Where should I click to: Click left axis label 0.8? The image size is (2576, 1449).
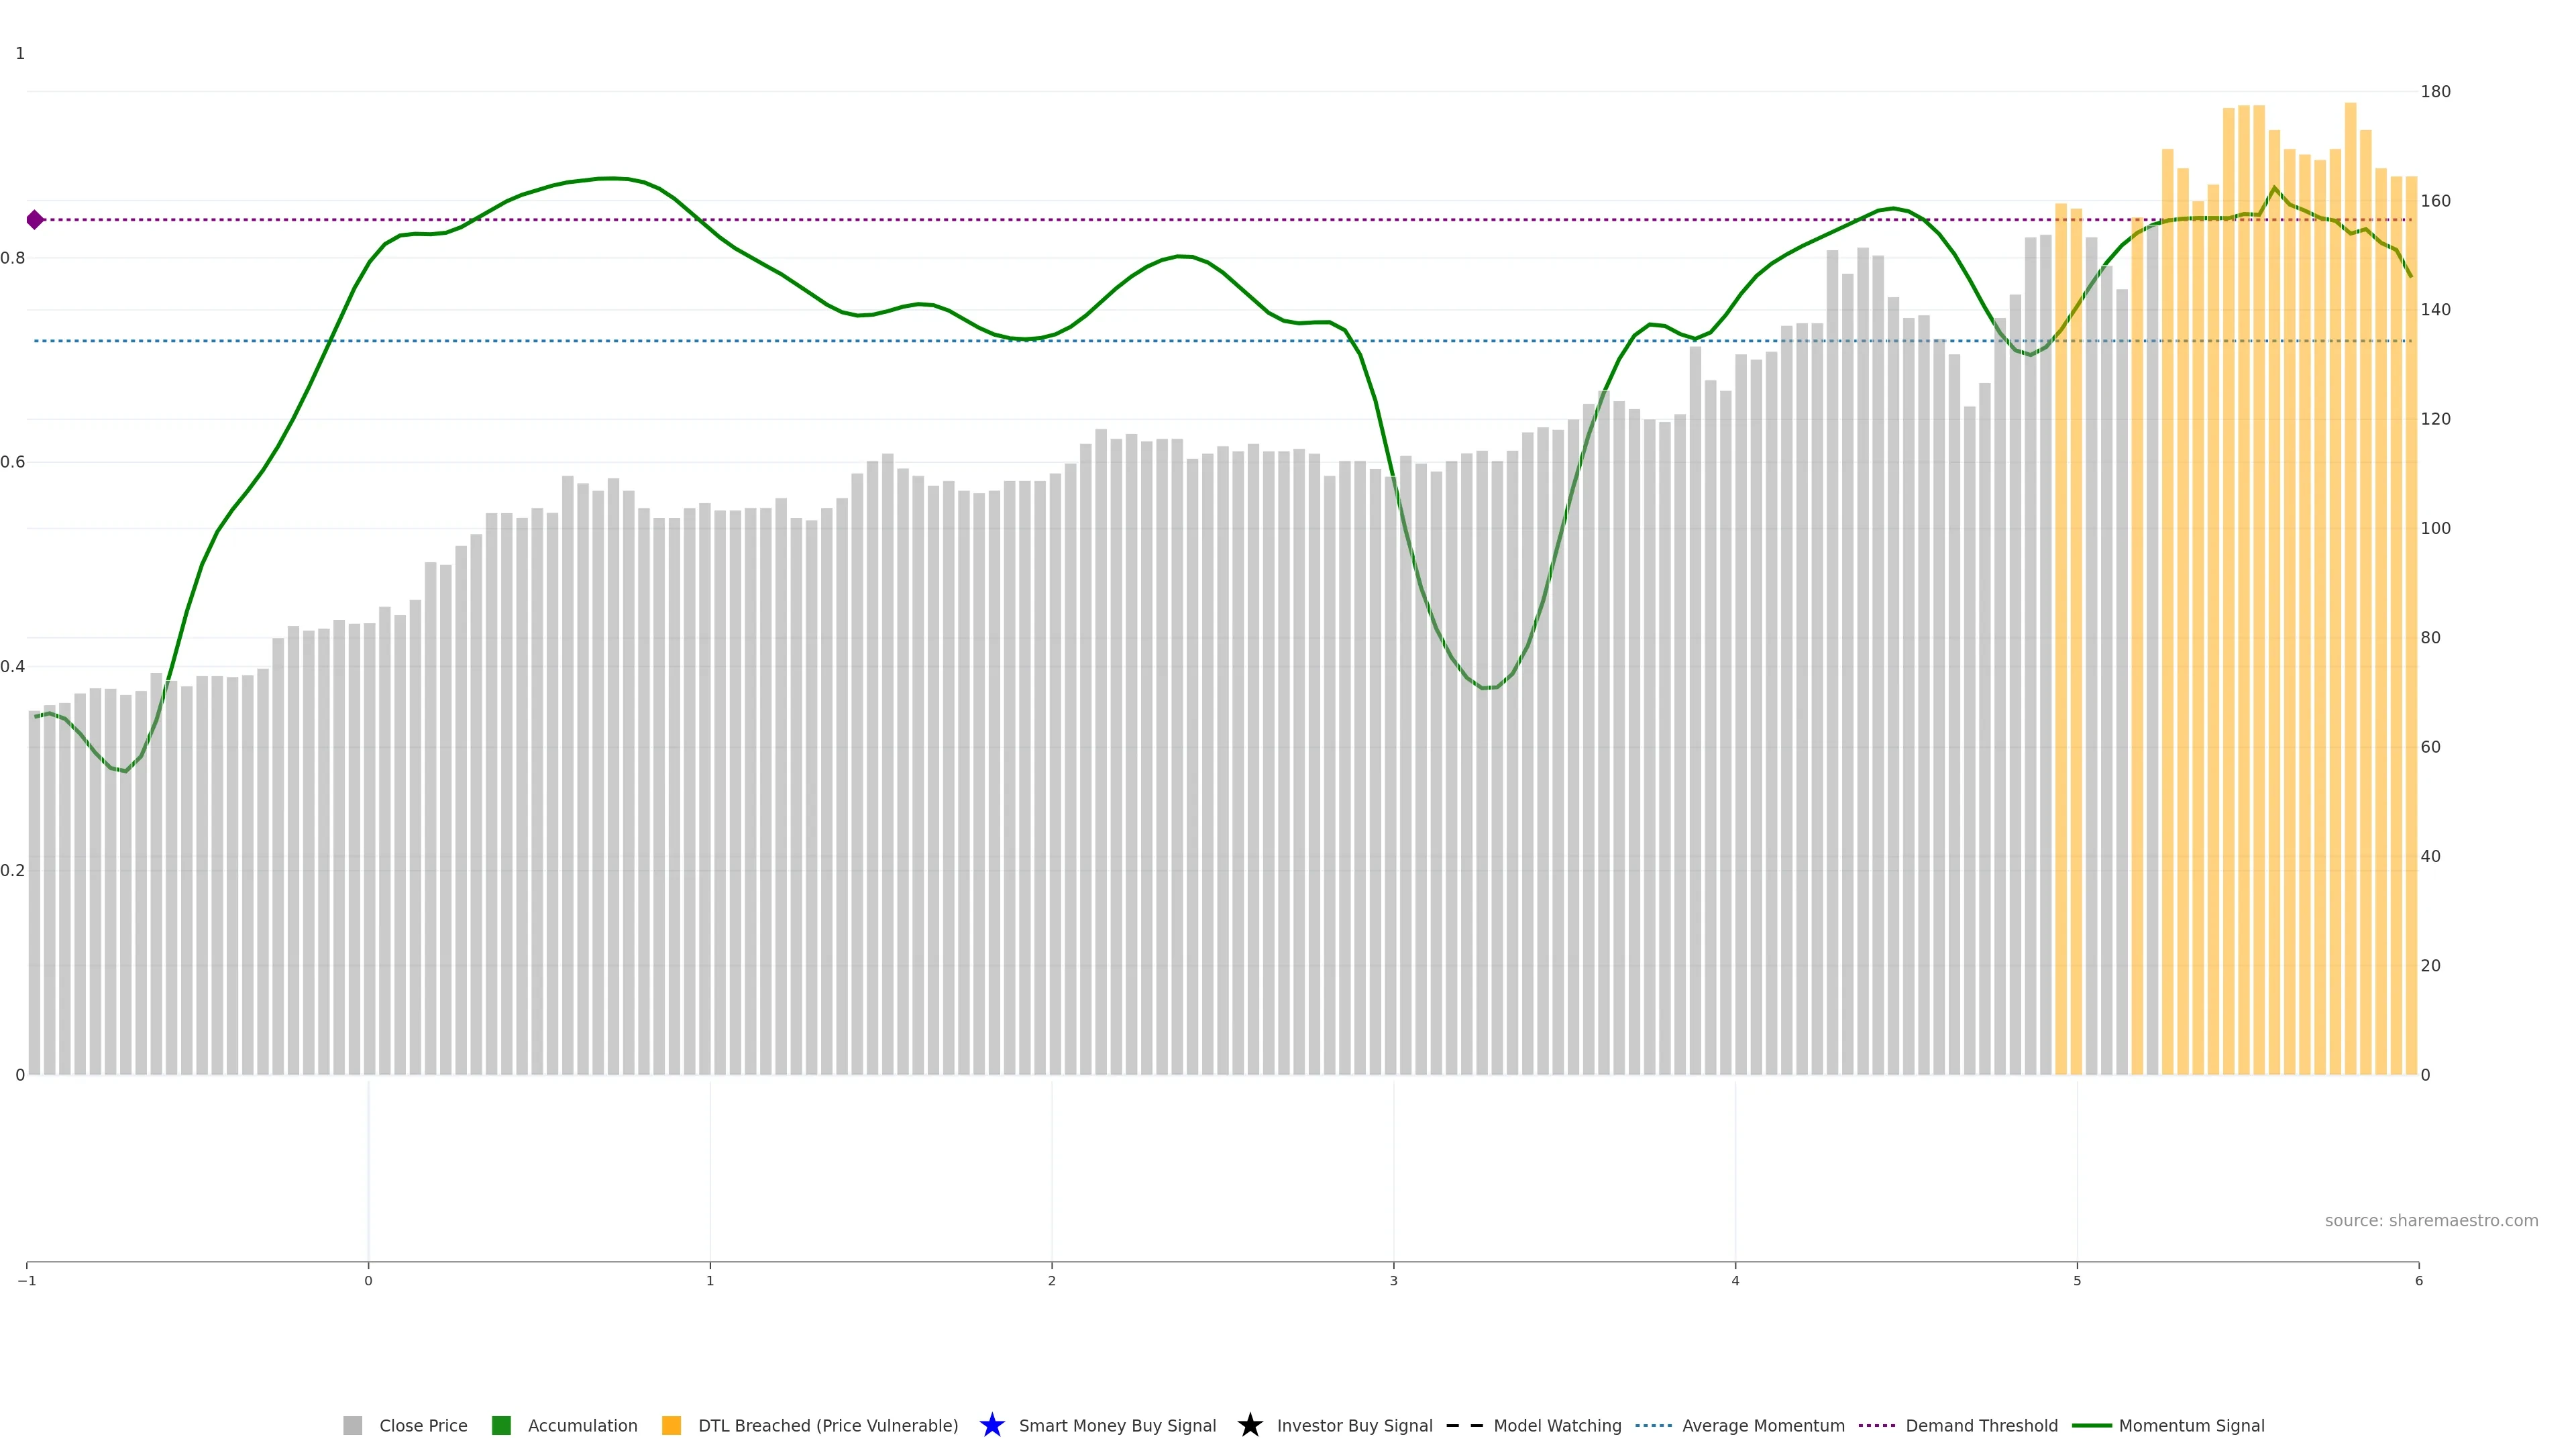(13, 258)
